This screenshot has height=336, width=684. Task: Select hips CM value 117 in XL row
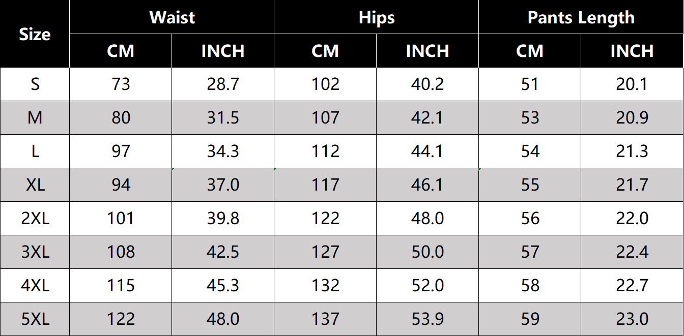(325, 185)
